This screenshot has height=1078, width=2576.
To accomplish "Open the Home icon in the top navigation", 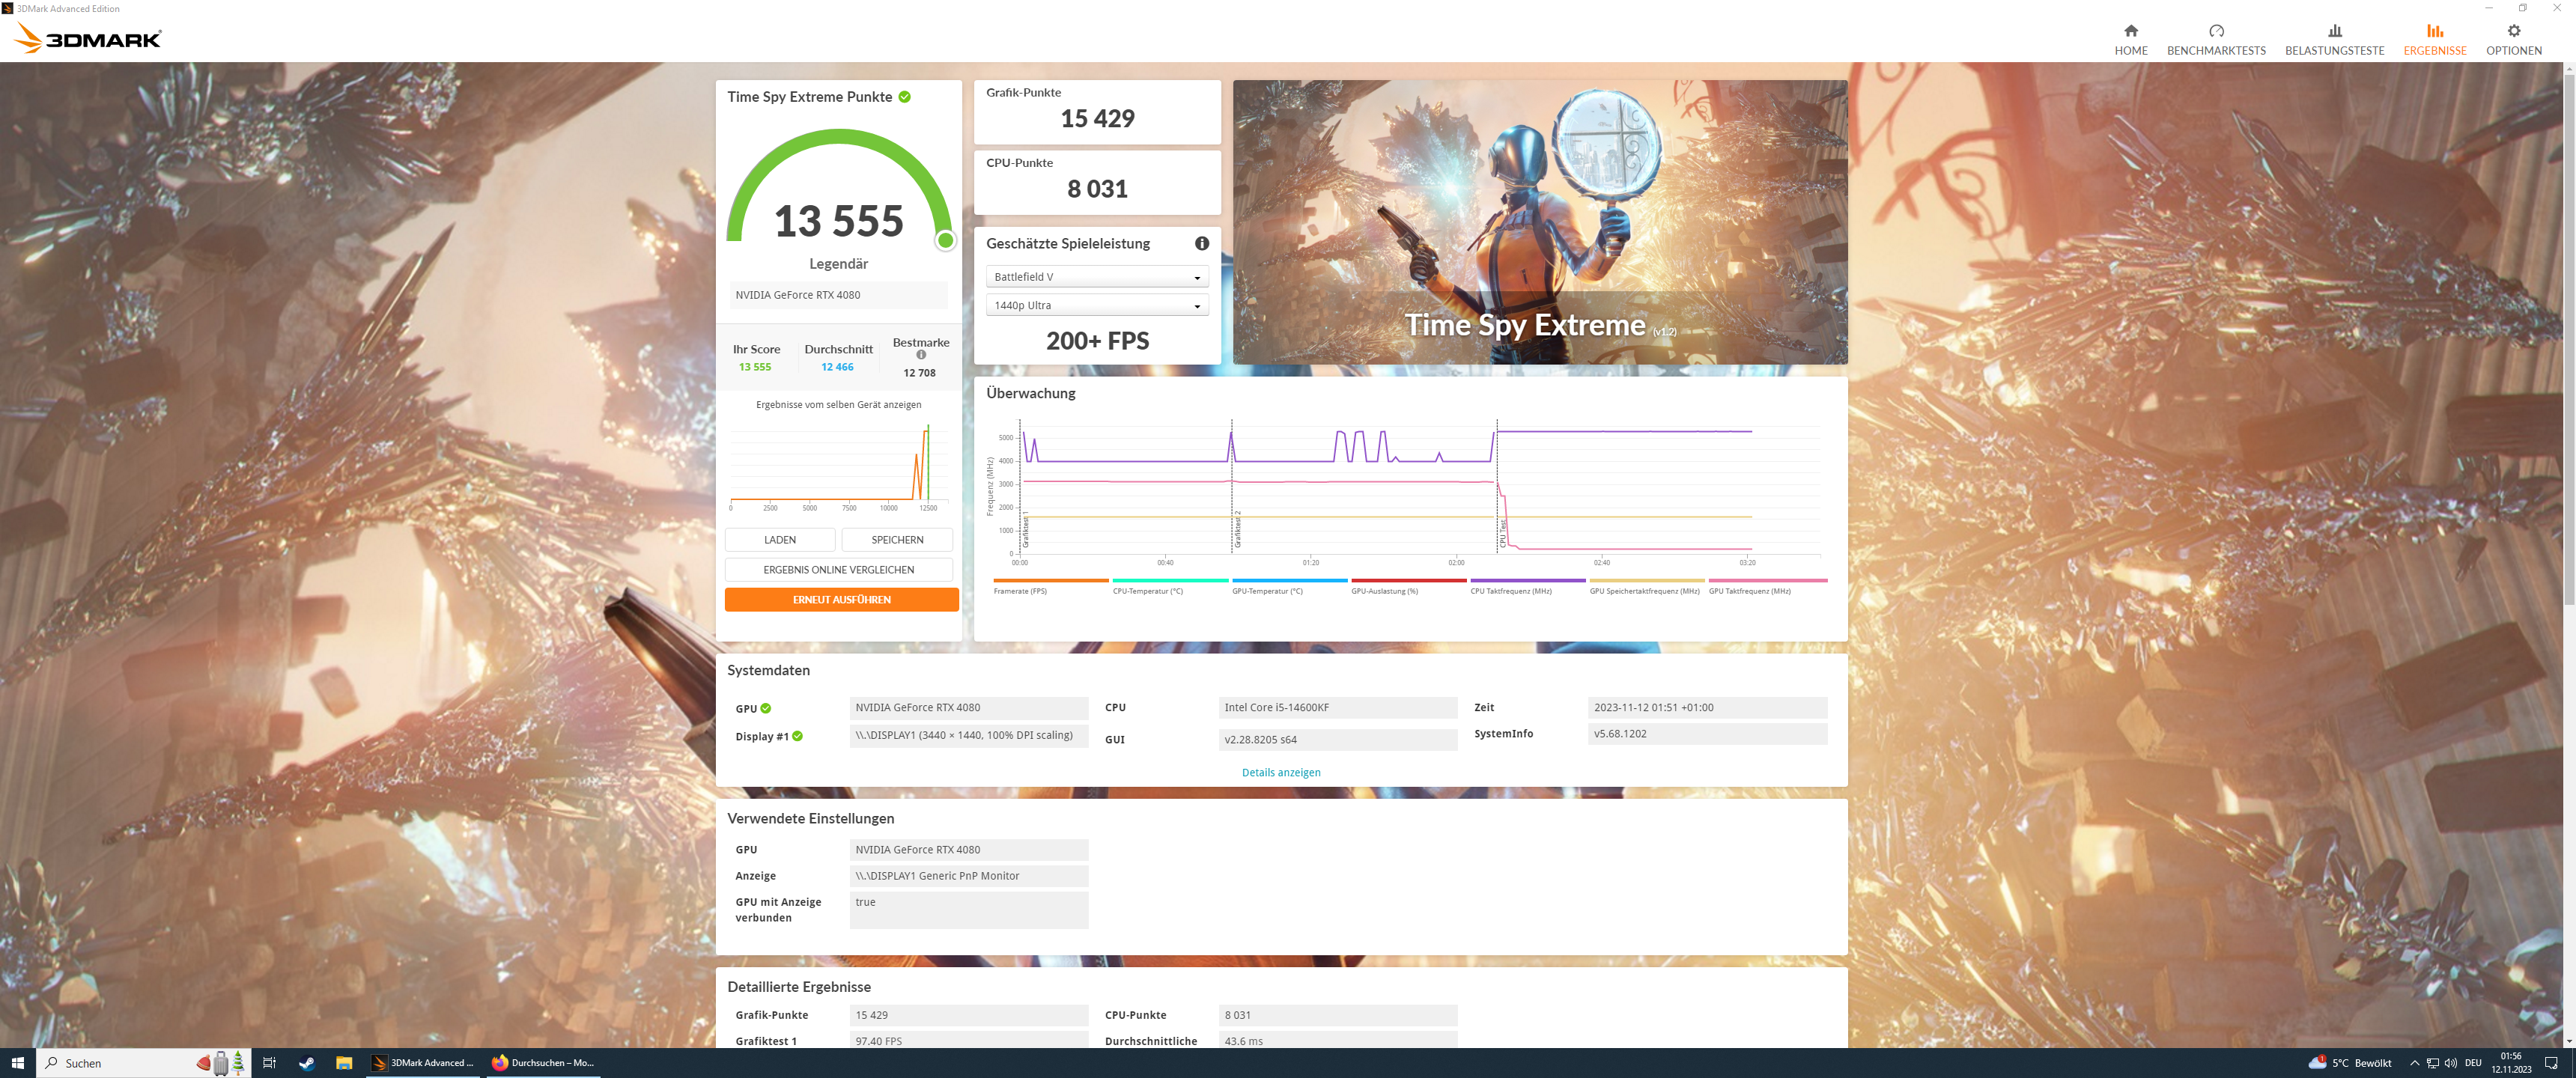I will (2130, 31).
